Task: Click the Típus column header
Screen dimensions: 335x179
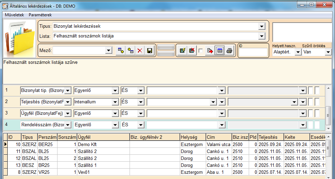Action: pyautogui.click(x=29, y=137)
